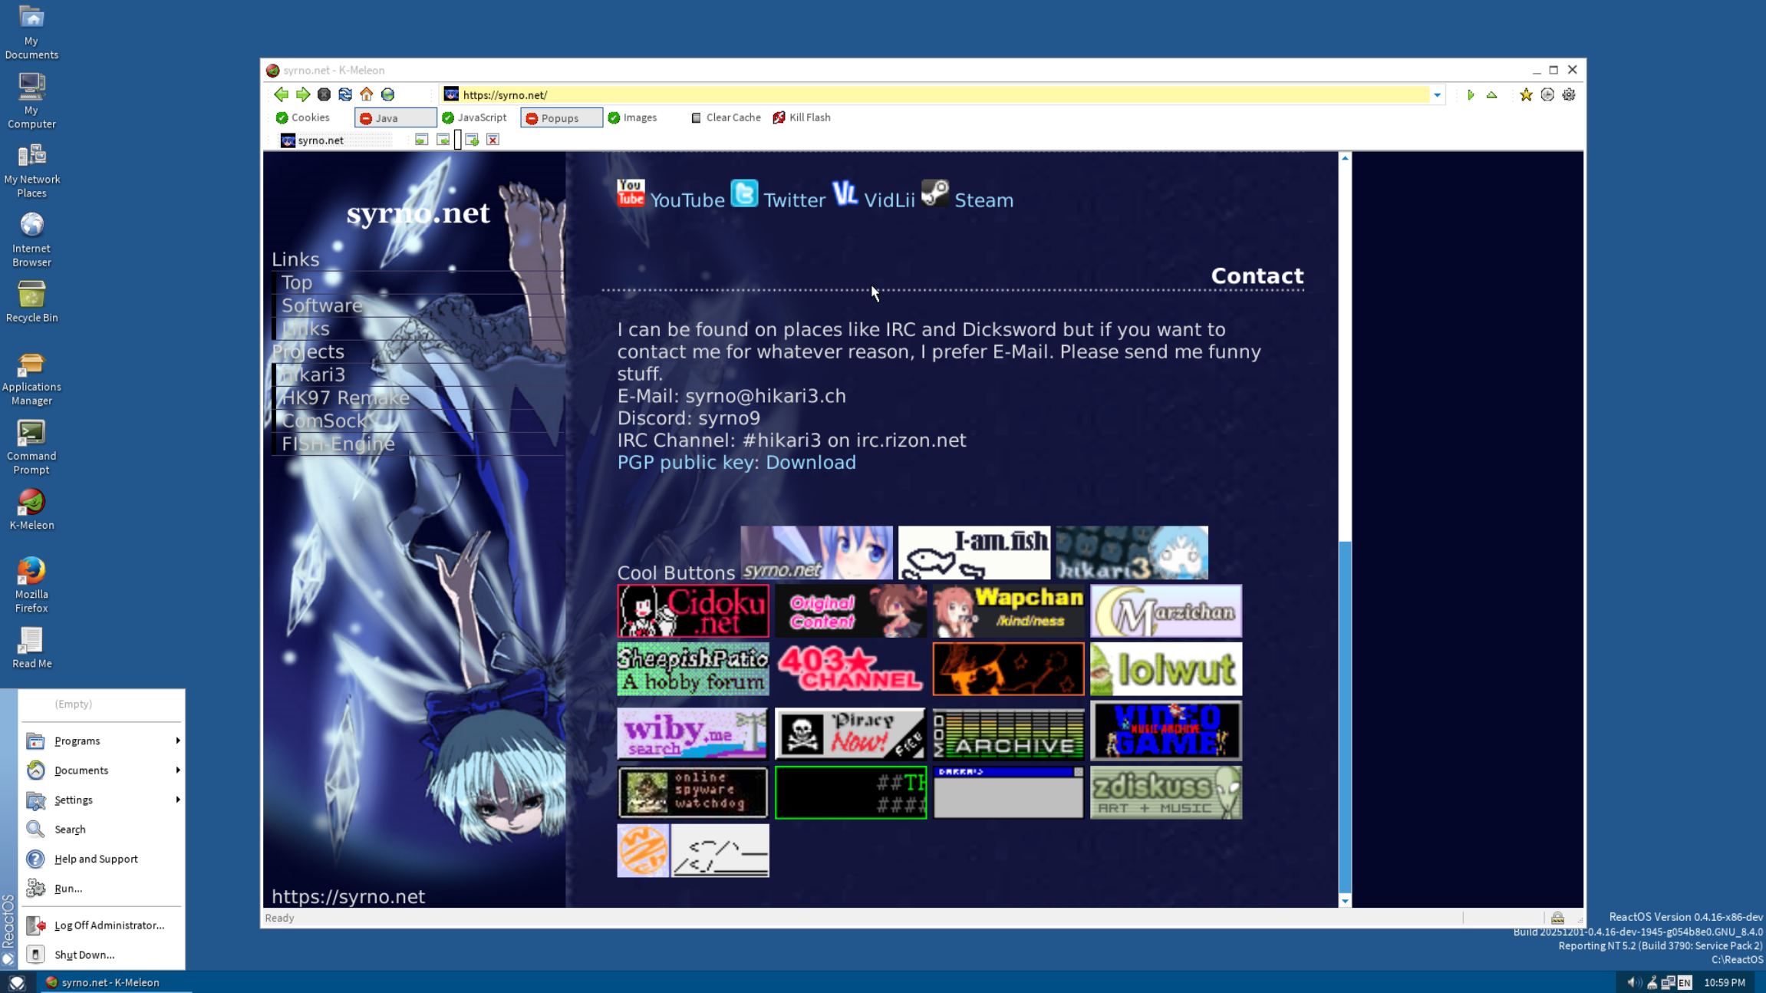Switch to the syrno.net tab
This screenshot has width=1766, height=993.
click(321, 140)
